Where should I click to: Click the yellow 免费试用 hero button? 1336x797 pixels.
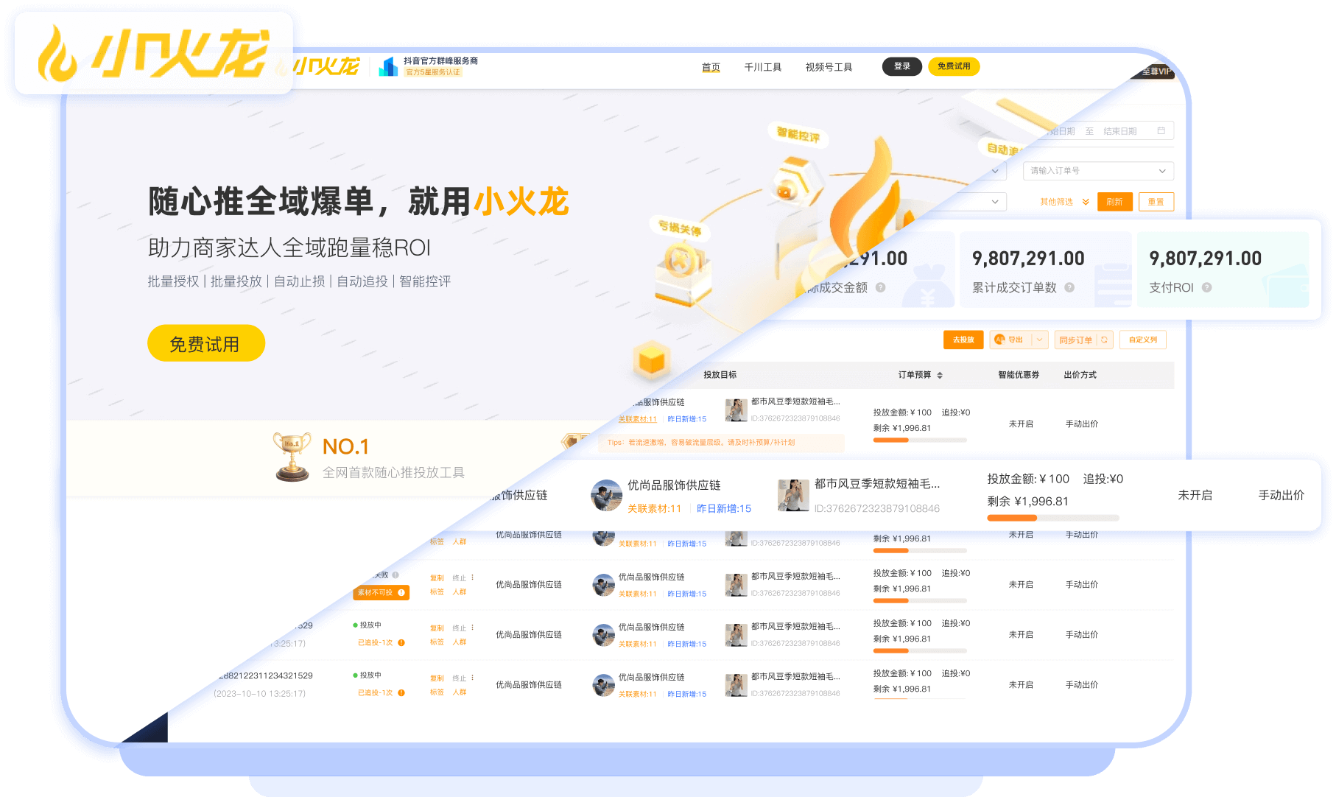tap(205, 344)
